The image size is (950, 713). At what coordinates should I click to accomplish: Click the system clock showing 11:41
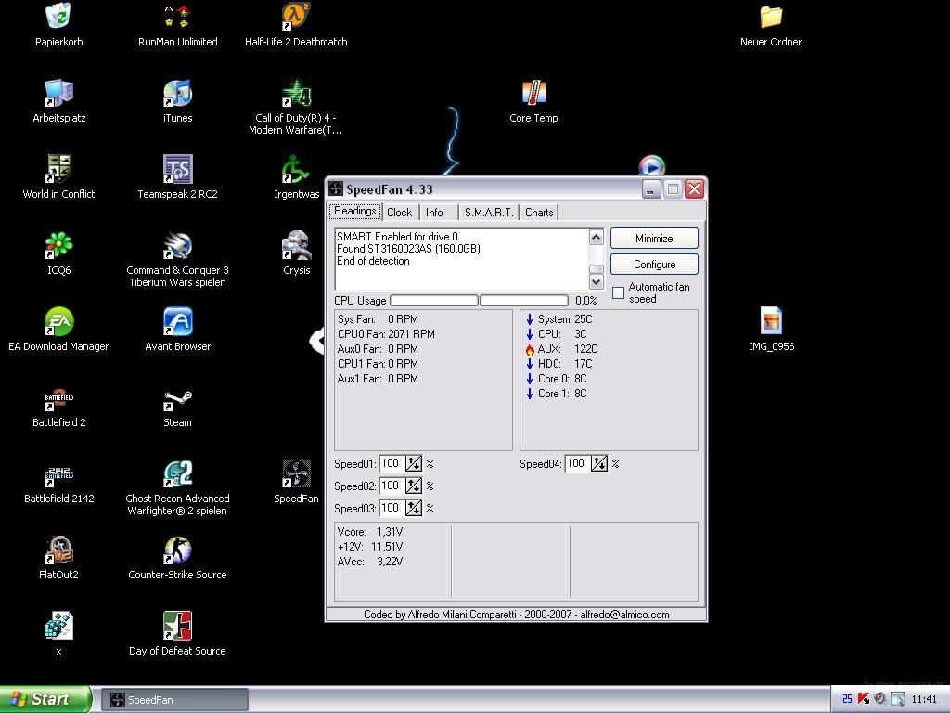click(924, 700)
